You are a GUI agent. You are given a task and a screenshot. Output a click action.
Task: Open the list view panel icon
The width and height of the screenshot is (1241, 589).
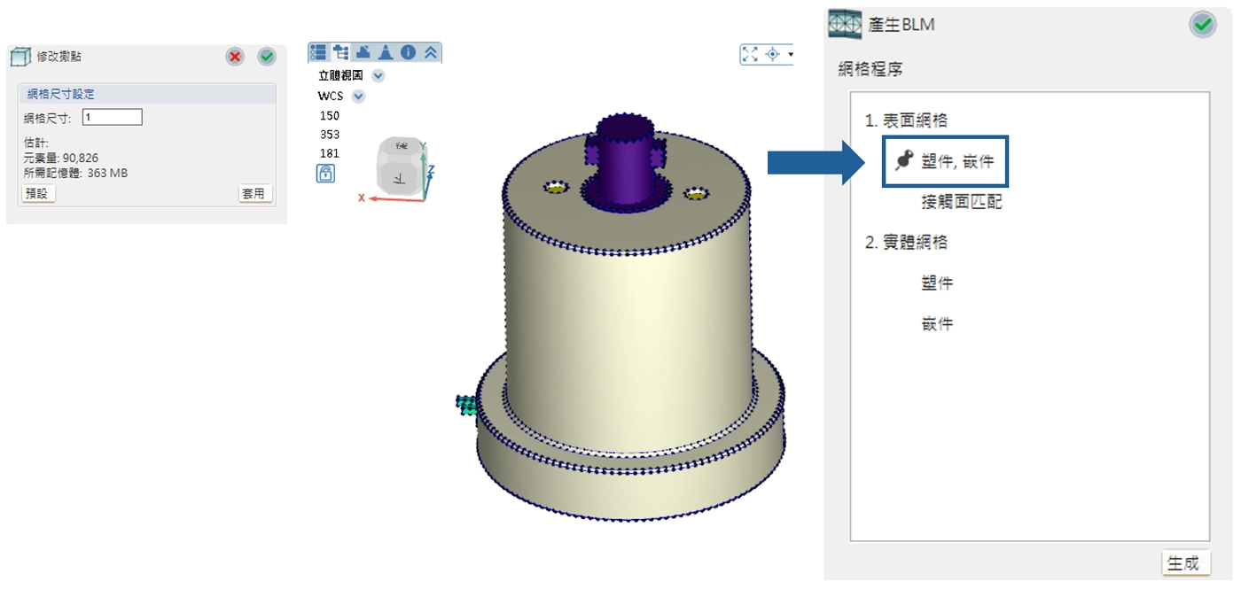point(318,52)
